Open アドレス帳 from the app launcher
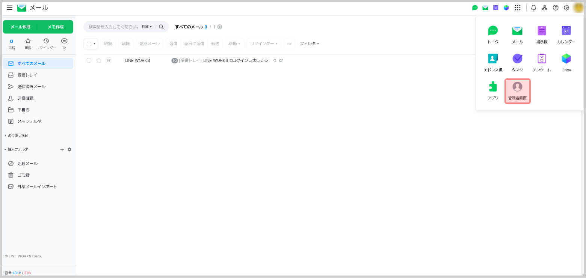 pyautogui.click(x=493, y=63)
